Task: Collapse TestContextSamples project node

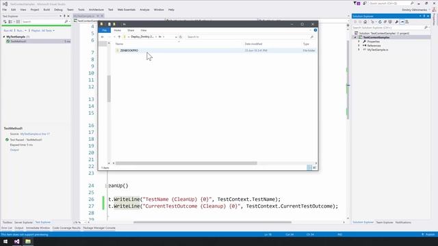Action: [x=355, y=38]
